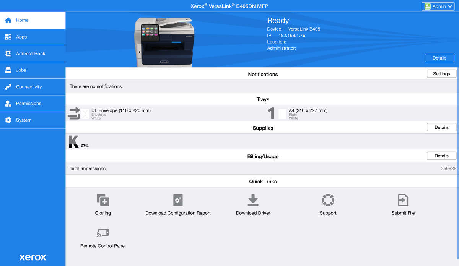Open the Support lifebuoy icon

328,200
